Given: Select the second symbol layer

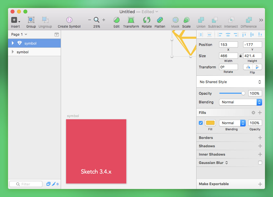Looking at the screenshot, I should [22, 52].
